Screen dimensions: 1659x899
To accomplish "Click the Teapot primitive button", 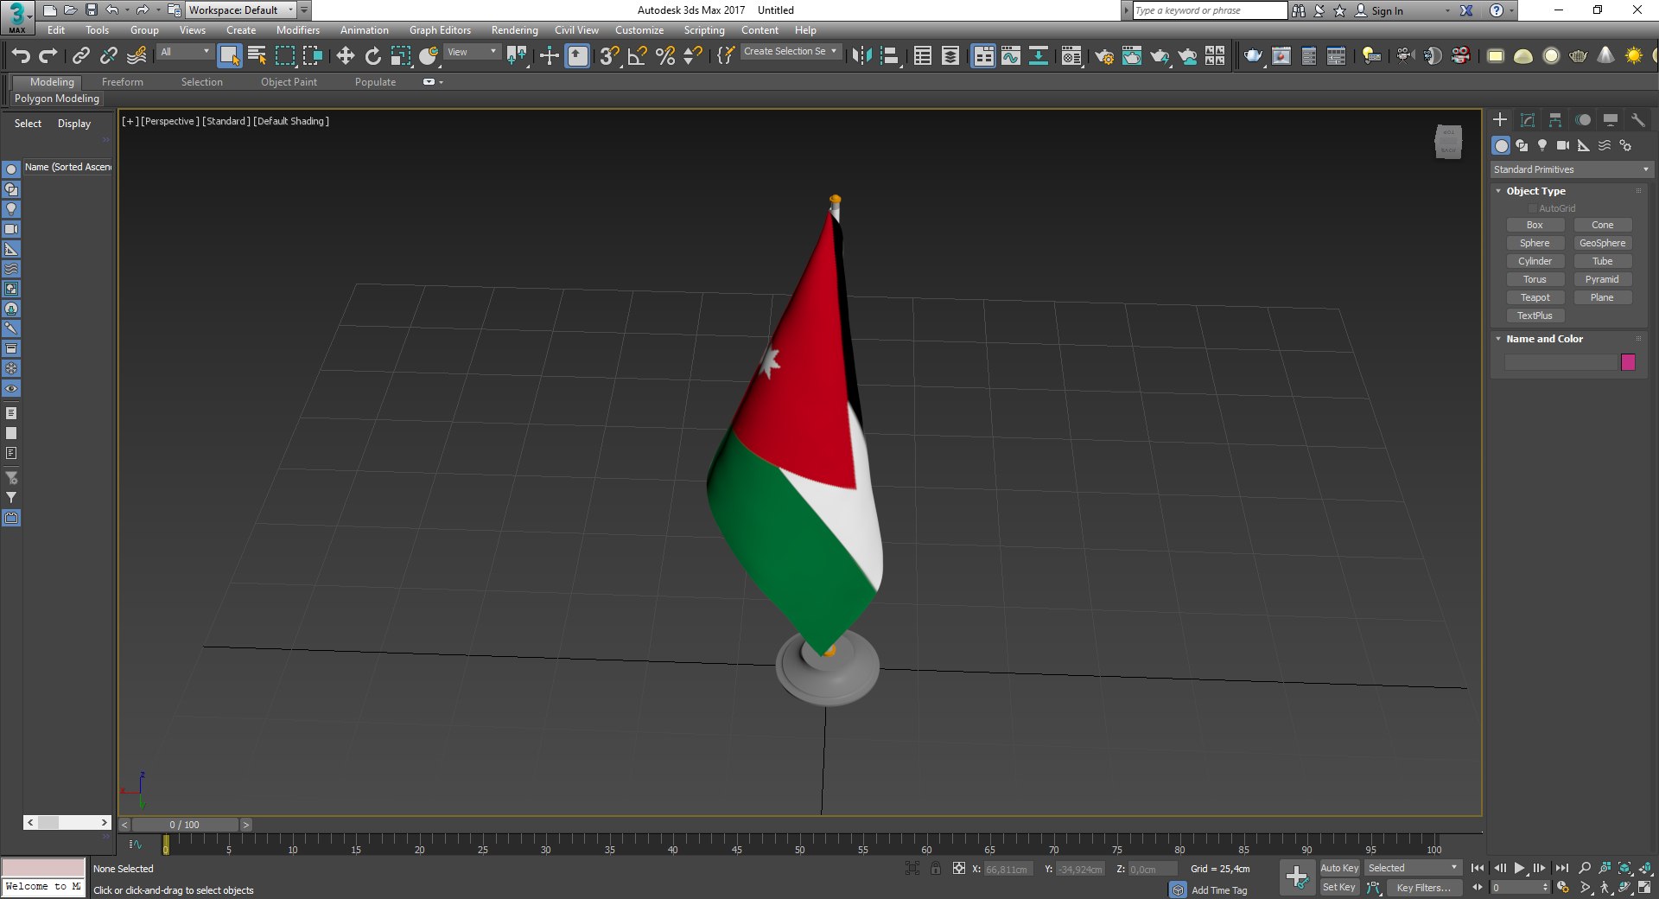I will point(1535,297).
